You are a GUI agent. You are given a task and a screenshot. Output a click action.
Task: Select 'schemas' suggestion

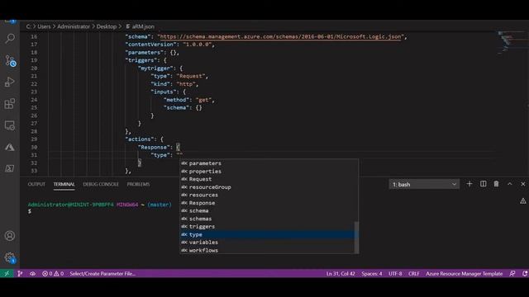point(269,219)
